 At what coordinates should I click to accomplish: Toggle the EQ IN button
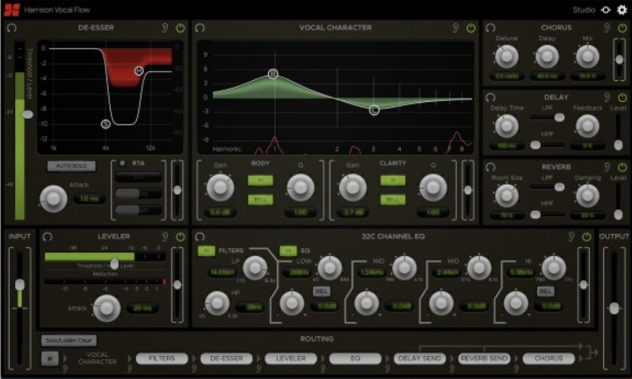pyautogui.click(x=288, y=251)
